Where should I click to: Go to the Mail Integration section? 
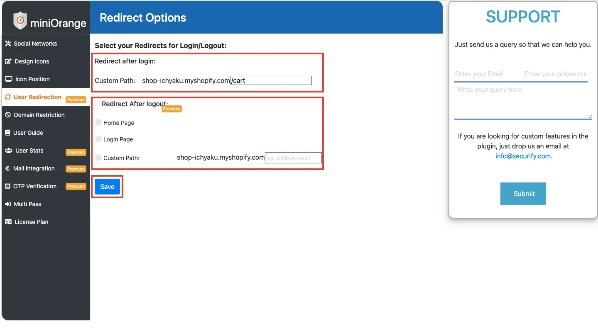(46, 168)
